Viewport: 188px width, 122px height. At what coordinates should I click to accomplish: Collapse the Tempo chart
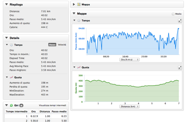pos(74,20)
